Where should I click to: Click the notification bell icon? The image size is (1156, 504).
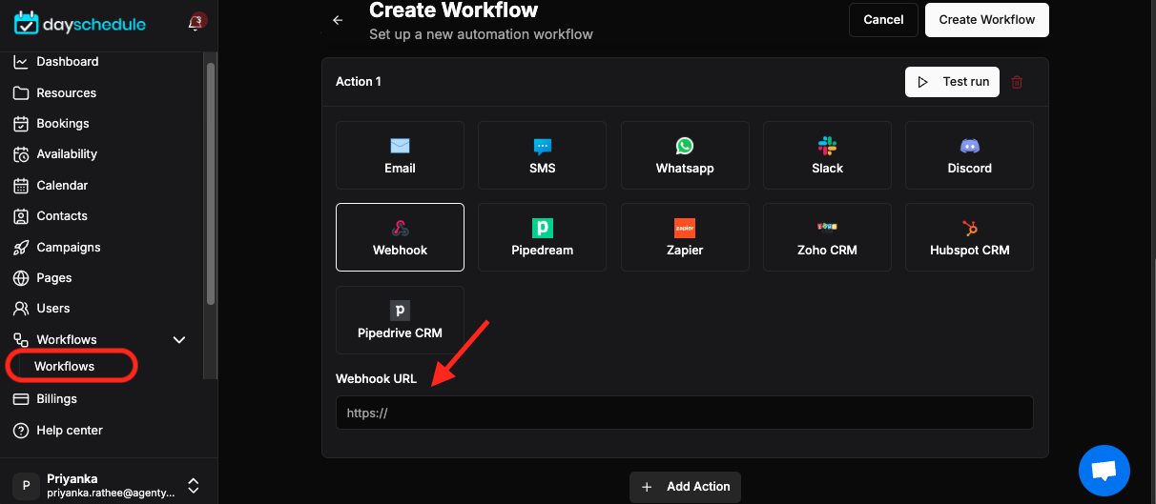click(x=195, y=23)
